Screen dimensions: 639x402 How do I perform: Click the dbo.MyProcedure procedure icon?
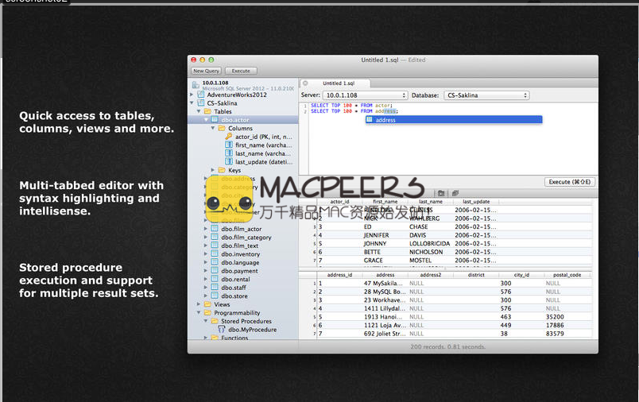point(222,330)
